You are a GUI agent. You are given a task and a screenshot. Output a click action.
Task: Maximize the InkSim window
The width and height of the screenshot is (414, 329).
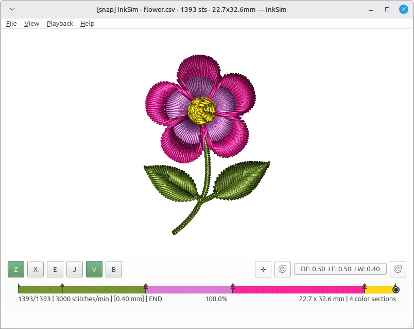click(387, 9)
